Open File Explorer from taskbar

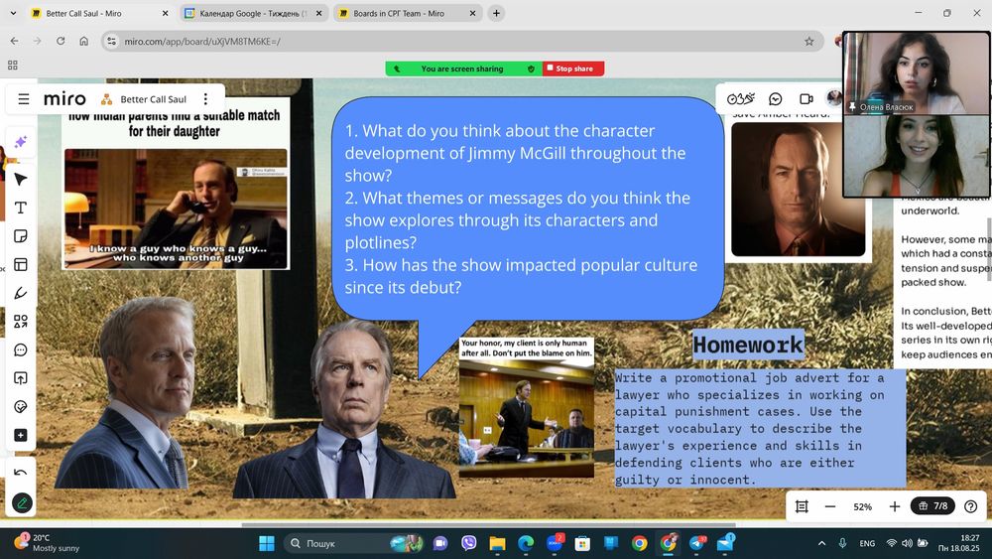pyautogui.click(x=497, y=543)
